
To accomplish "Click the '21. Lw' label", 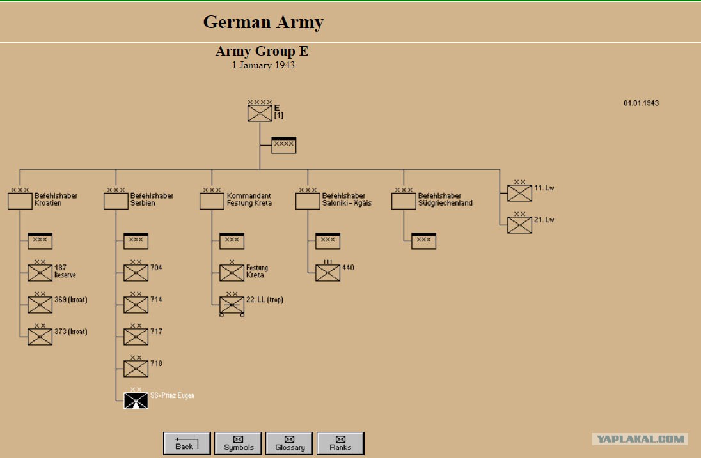I will point(544,220).
